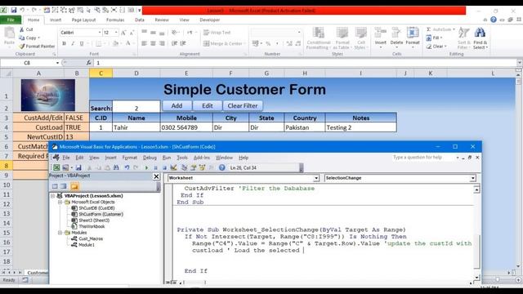
Task: Toggle Bold formatting in the ribbon
Action: click(x=64, y=43)
